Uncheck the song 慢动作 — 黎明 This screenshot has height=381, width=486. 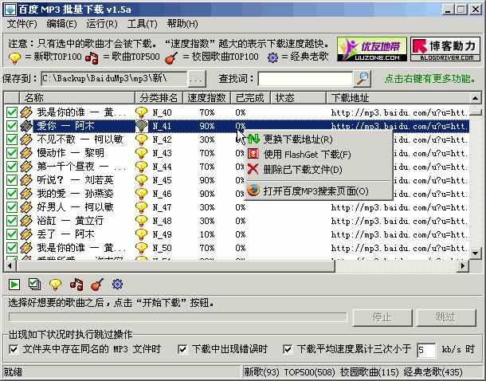pos(12,153)
